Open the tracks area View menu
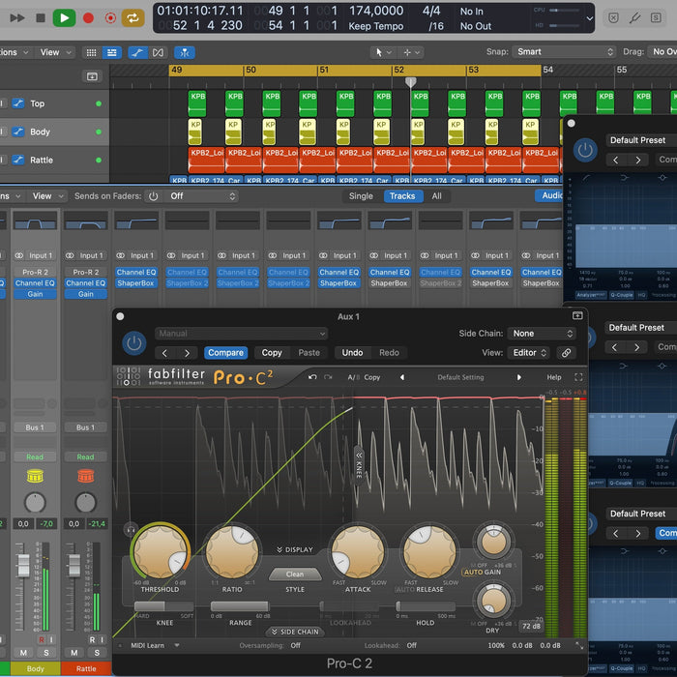The image size is (677, 677). 55,52
